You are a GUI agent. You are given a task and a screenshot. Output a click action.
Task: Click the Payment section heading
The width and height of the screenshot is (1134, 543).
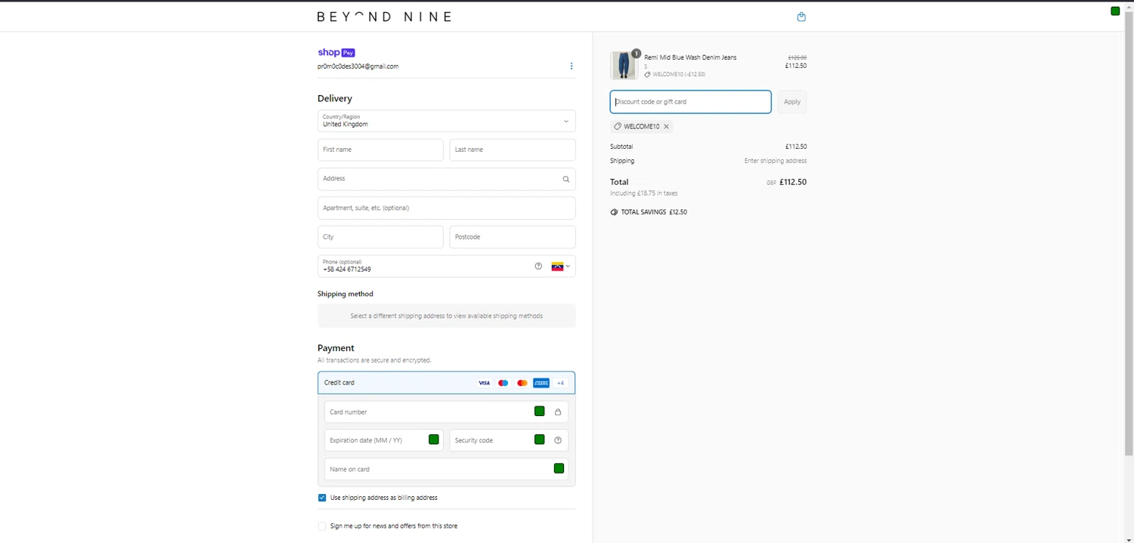click(336, 348)
